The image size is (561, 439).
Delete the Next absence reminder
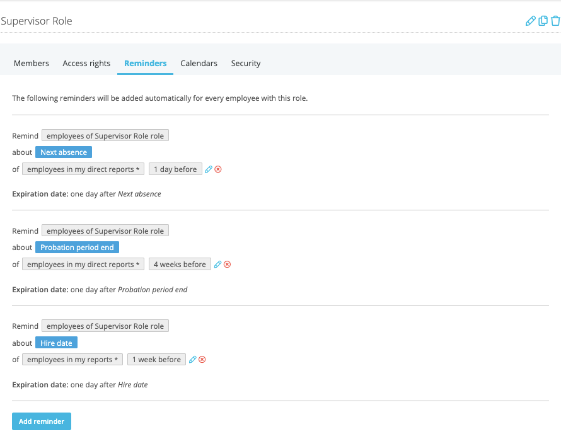click(x=218, y=169)
